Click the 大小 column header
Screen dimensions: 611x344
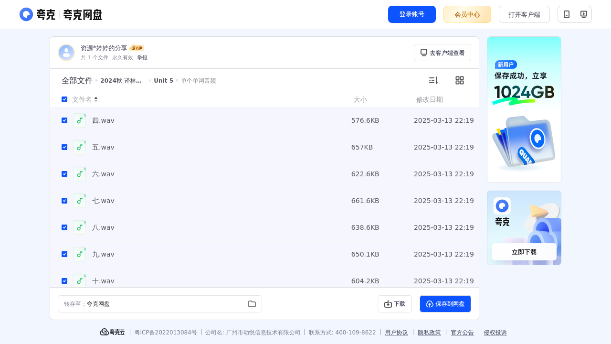point(360,99)
